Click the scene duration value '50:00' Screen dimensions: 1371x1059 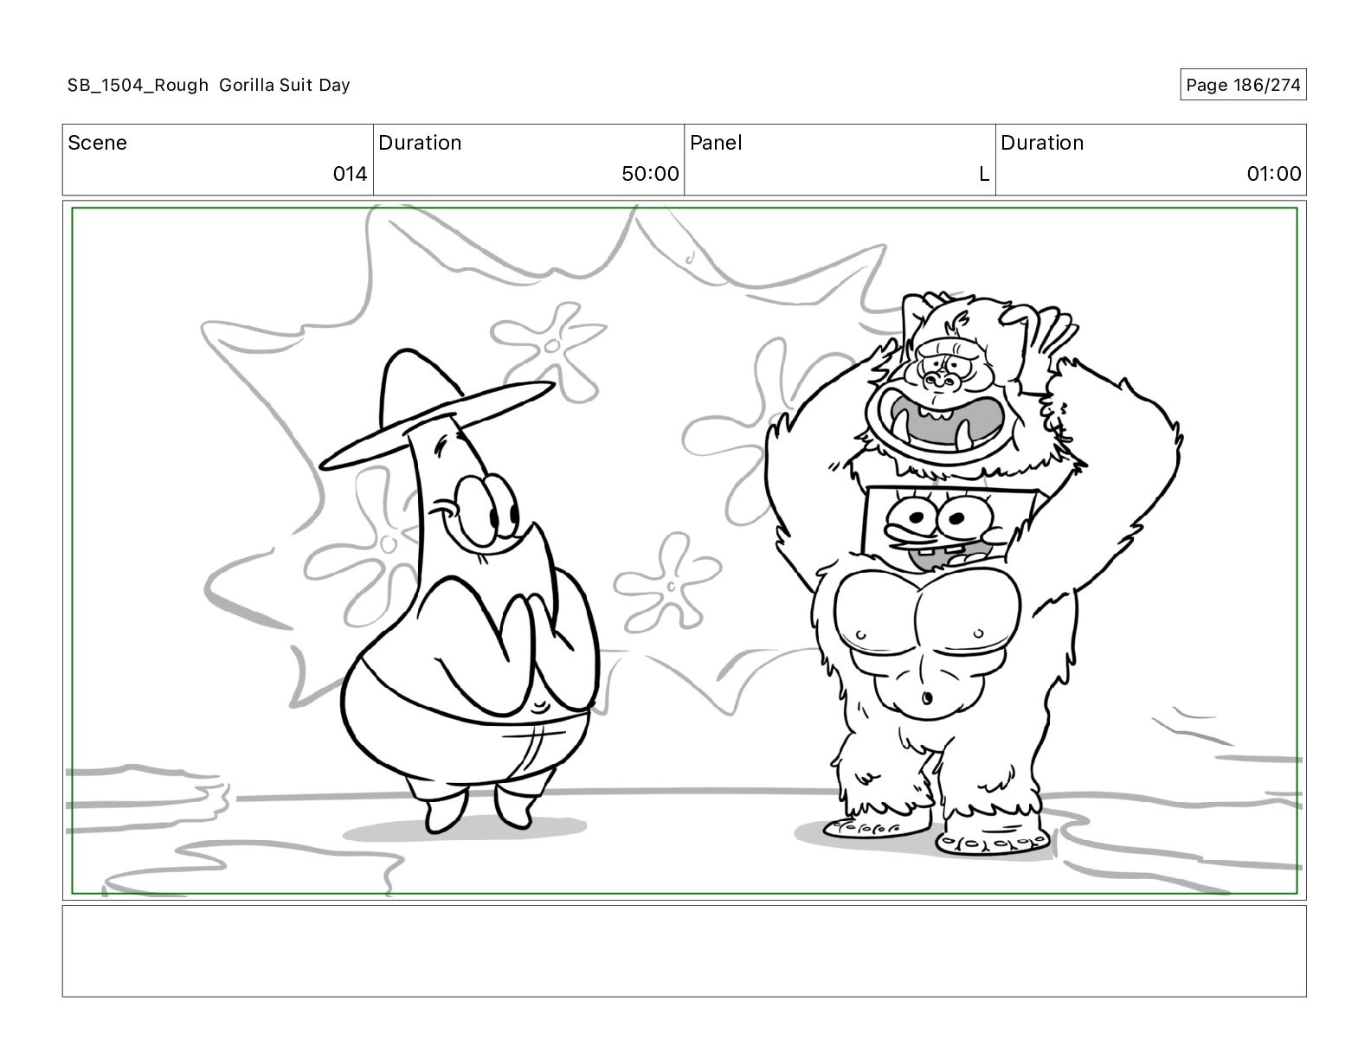point(650,174)
